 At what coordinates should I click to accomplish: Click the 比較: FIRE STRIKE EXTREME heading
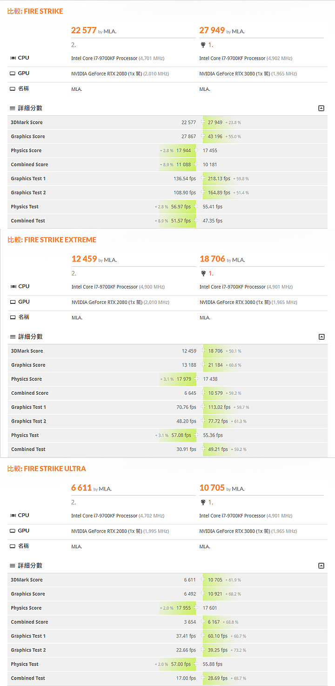(52, 240)
